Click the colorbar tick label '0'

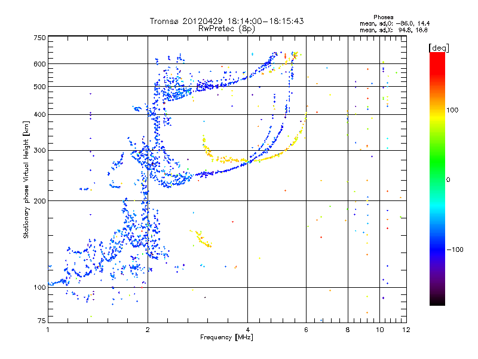click(448, 180)
